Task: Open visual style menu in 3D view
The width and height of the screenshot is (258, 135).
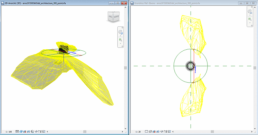Action: pyautogui.click(x=21, y=131)
